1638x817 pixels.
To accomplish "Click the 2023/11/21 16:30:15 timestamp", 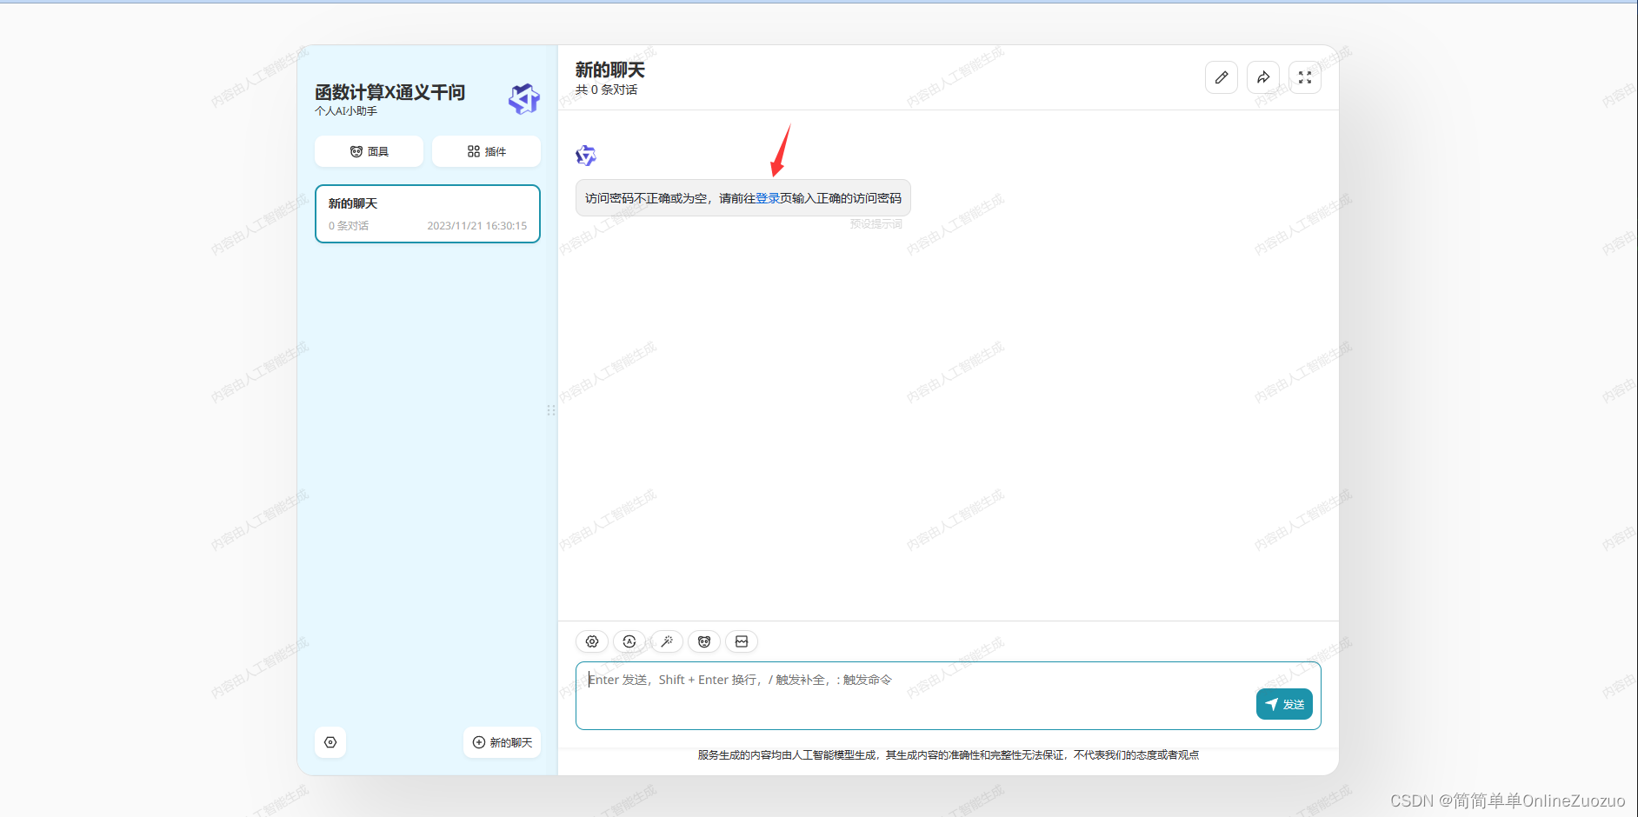I will (476, 226).
